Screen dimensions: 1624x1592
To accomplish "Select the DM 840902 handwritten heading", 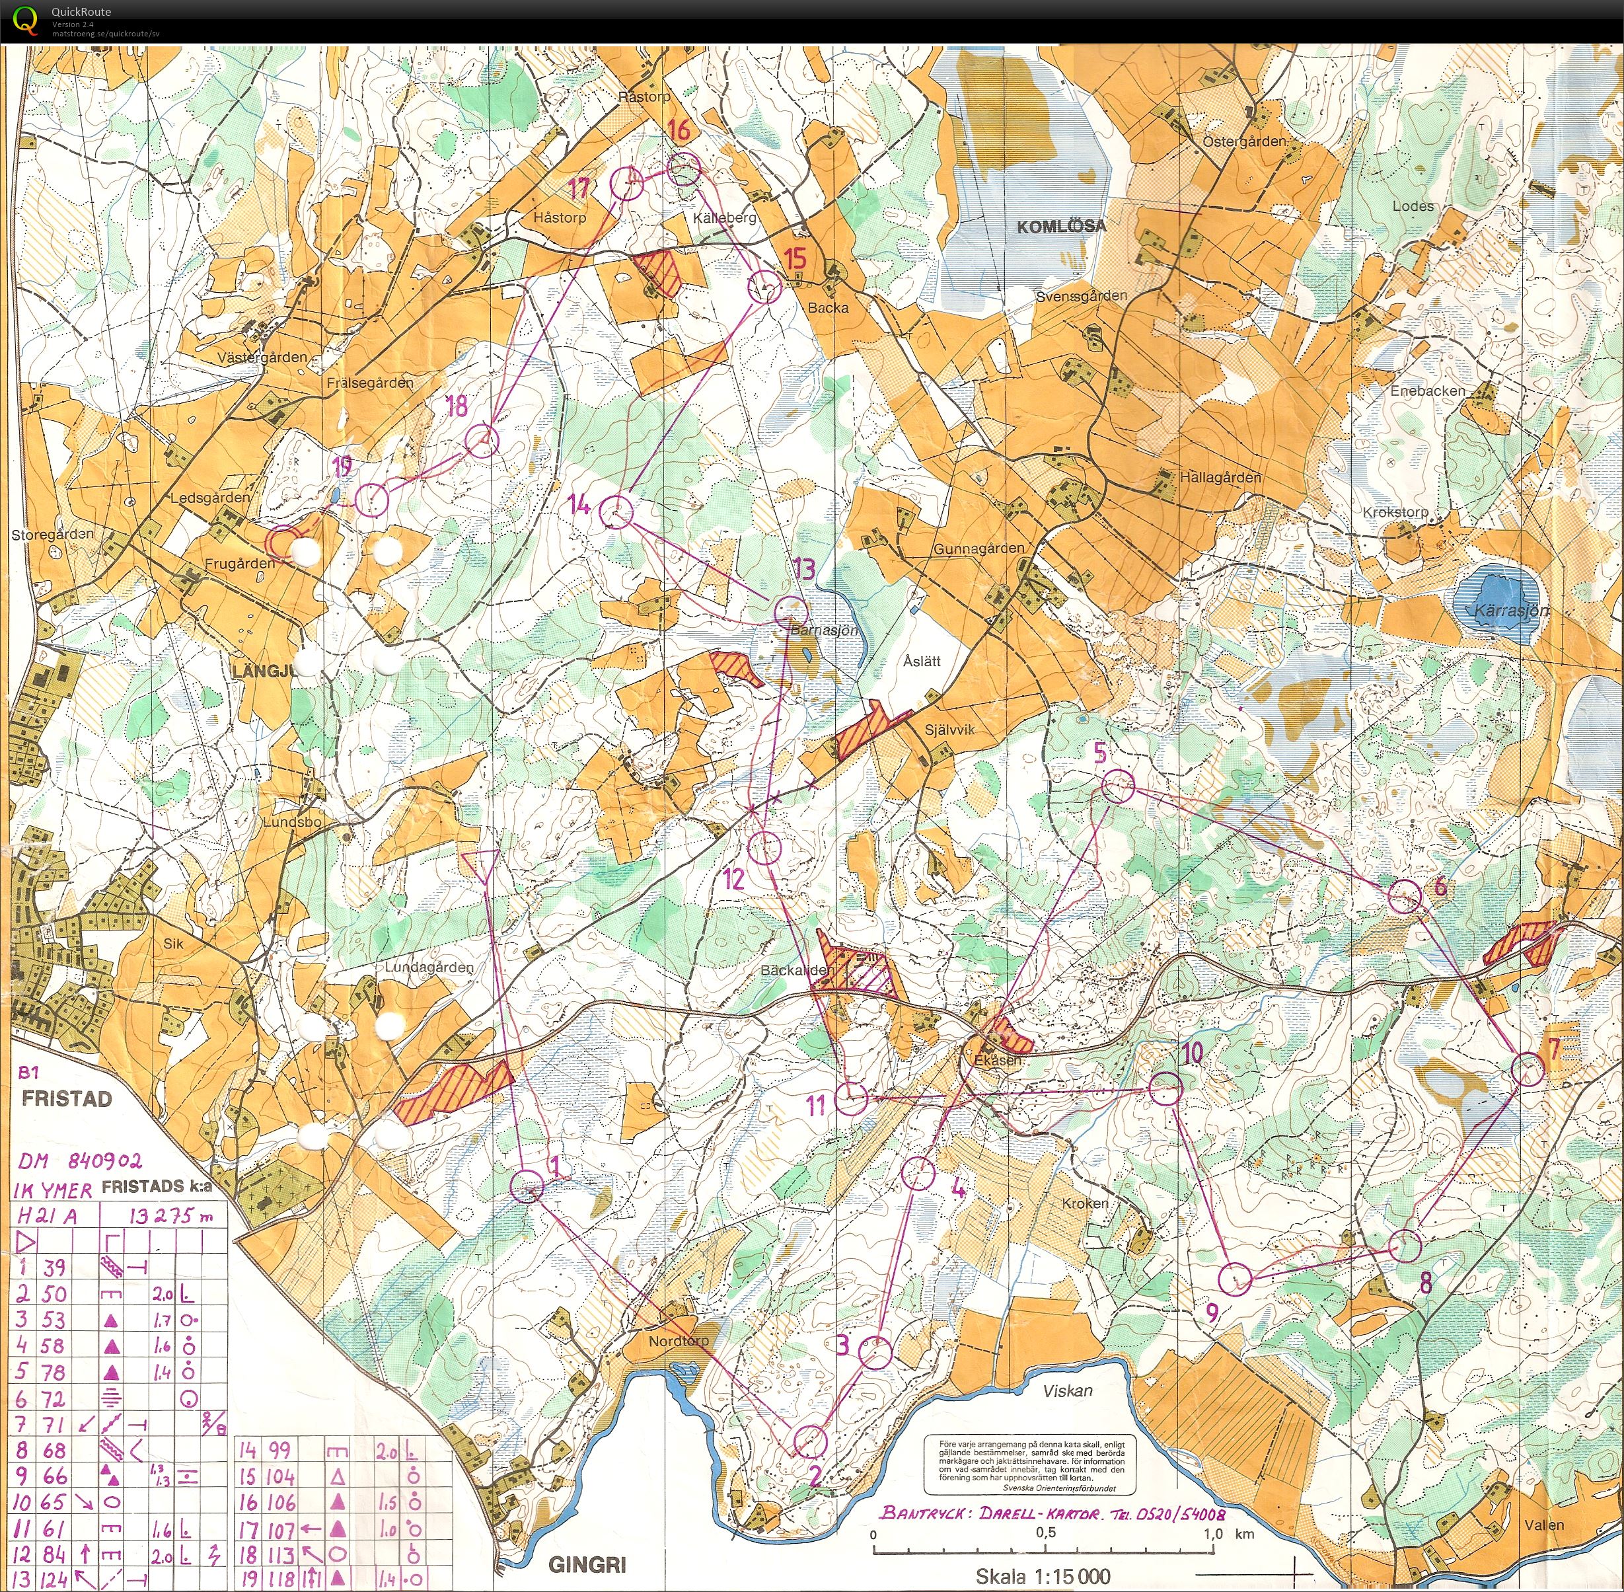I will coord(80,1160).
